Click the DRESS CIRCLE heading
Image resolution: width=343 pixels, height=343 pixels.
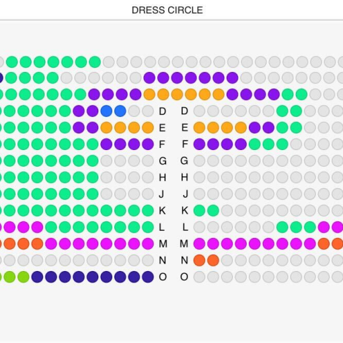[x=167, y=10]
